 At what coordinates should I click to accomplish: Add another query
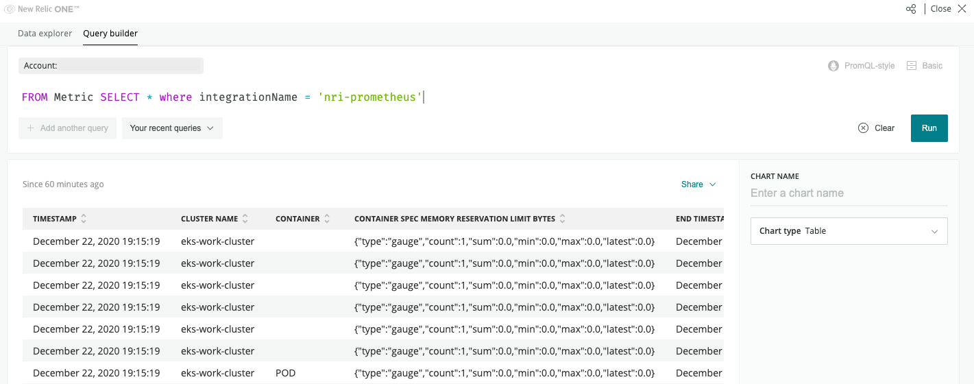(68, 128)
